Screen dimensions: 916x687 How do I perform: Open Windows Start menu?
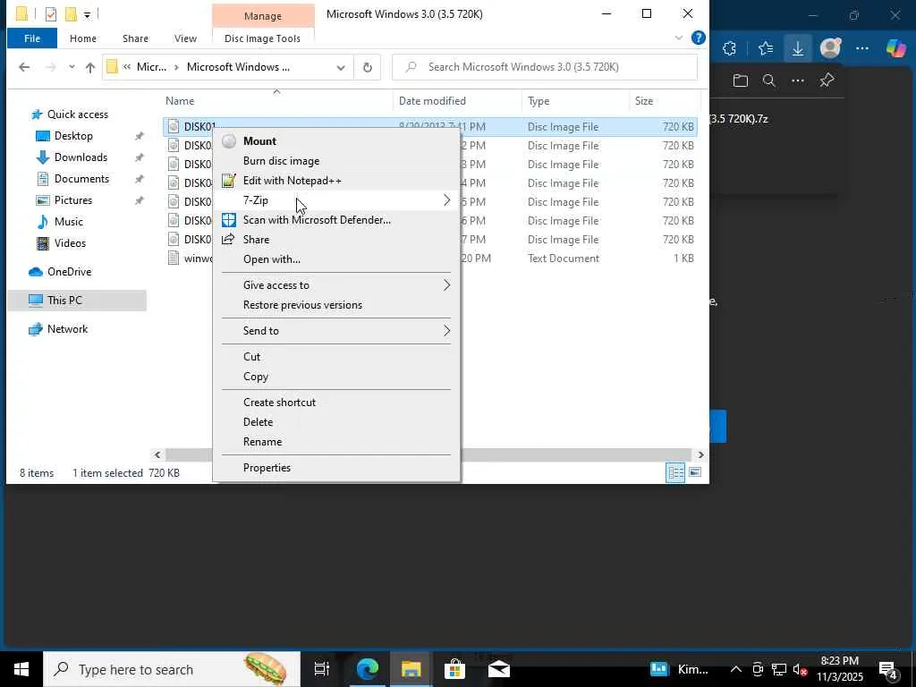[x=21, y=669]
